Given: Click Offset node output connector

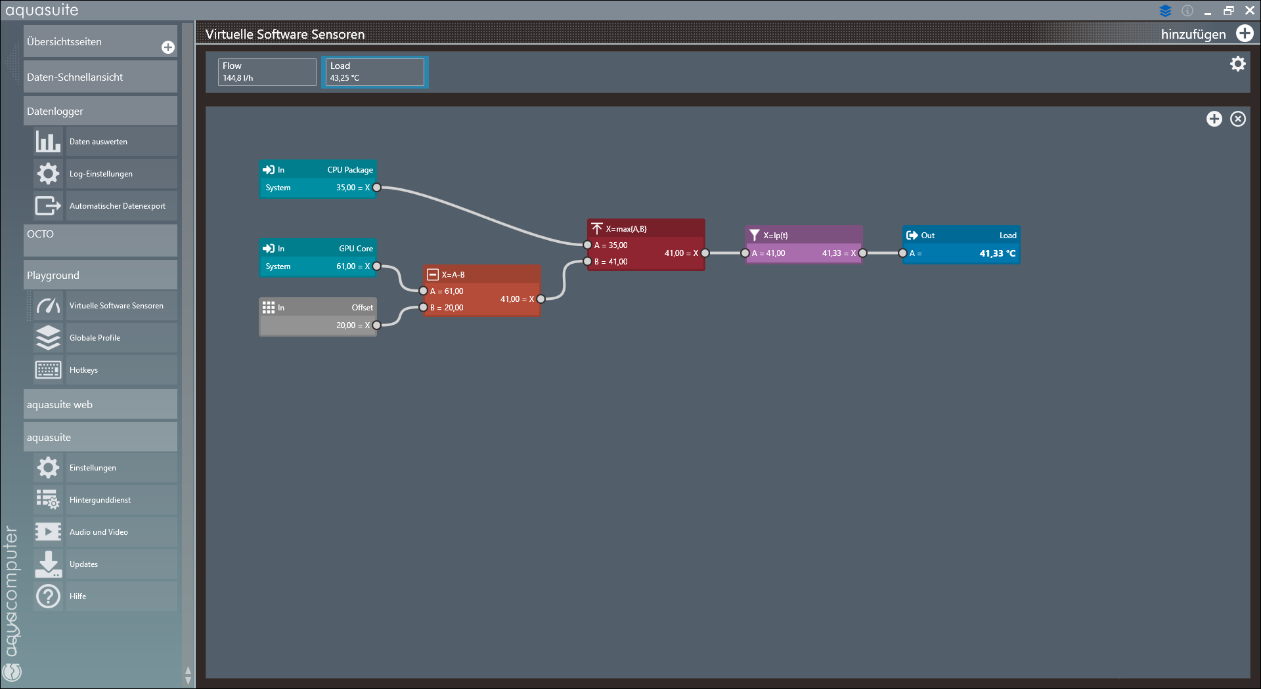Looking at the screenshot, I should tap(377, 325).
